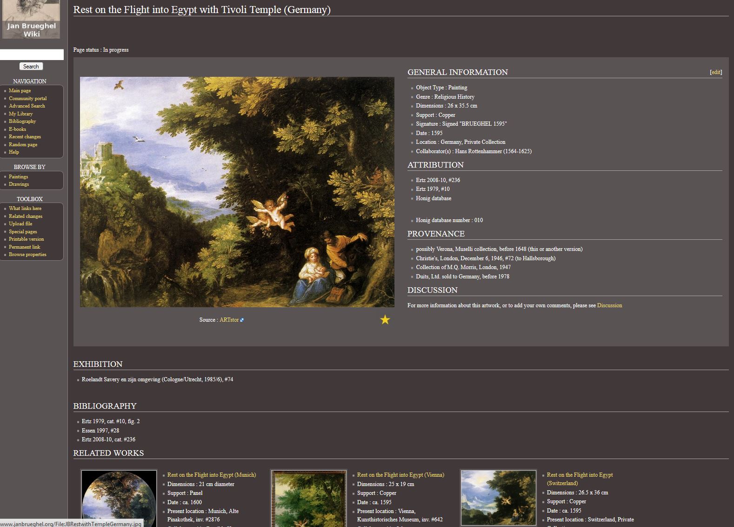Click 'Collection of M.Q. Morris, London, 1947'
Image resolution: width=734 pixels, height=527 pixels.
[463, 267]
